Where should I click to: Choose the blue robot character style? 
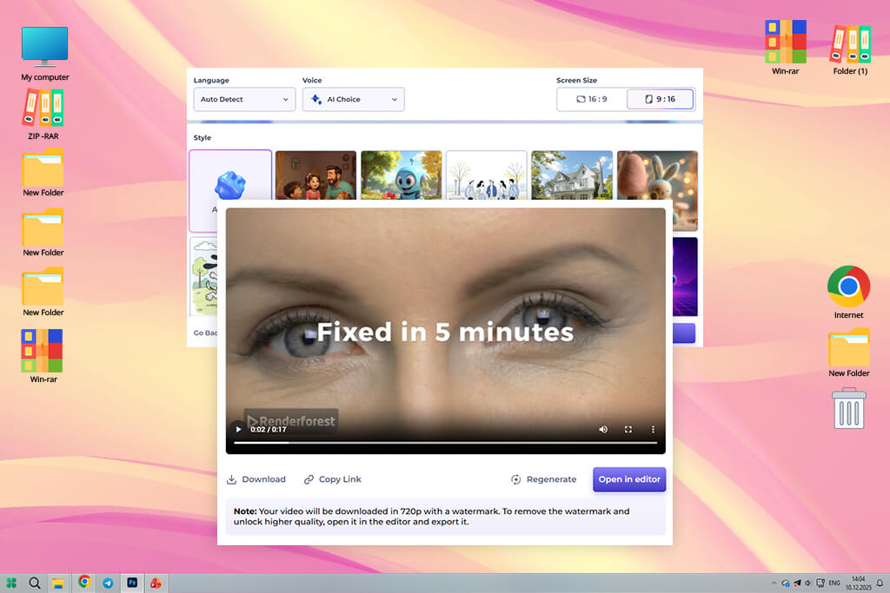tap(402, 175)
